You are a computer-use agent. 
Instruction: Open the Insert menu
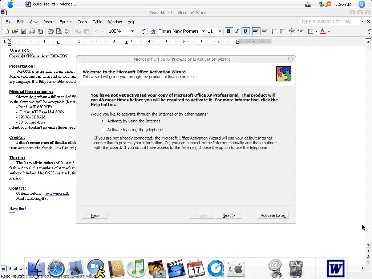pos(48,22)
